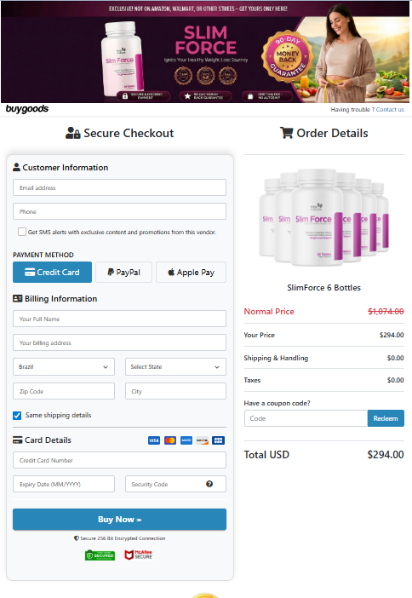Screen dimensions: 412x598
Task: Click the McAfee Secure badge
Action: (x=139, y=555)
